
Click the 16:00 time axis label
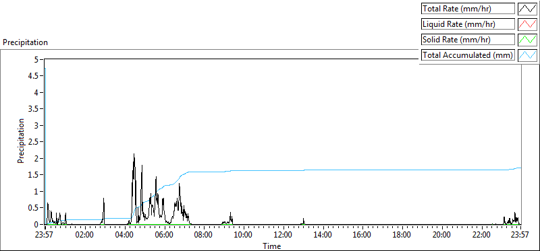point(362,235)
